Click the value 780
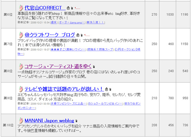 171,98
